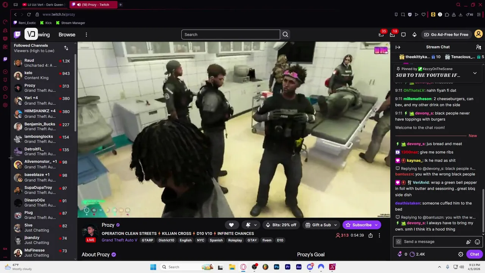Image resolution: width=485 pixels, height=273 pixels.
Task: Open Twitch in Opera sidebar
Action: pyautogui.click(x=5, y=59)
